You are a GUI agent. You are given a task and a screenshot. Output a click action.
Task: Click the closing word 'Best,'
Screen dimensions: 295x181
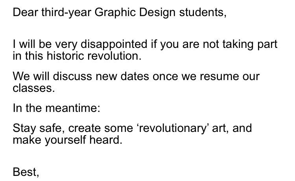(x=26, y=172)
